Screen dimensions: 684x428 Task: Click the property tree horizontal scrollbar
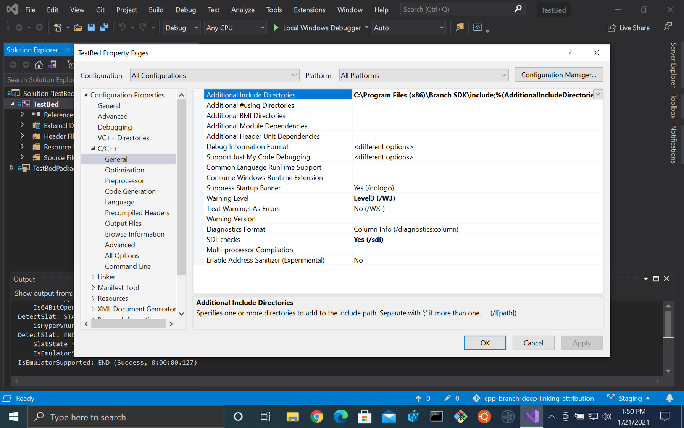129,324
